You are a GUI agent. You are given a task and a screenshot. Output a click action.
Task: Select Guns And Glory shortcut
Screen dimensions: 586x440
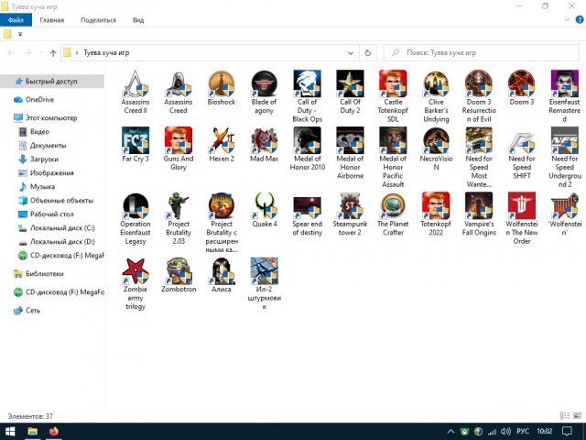click(179, 148)
